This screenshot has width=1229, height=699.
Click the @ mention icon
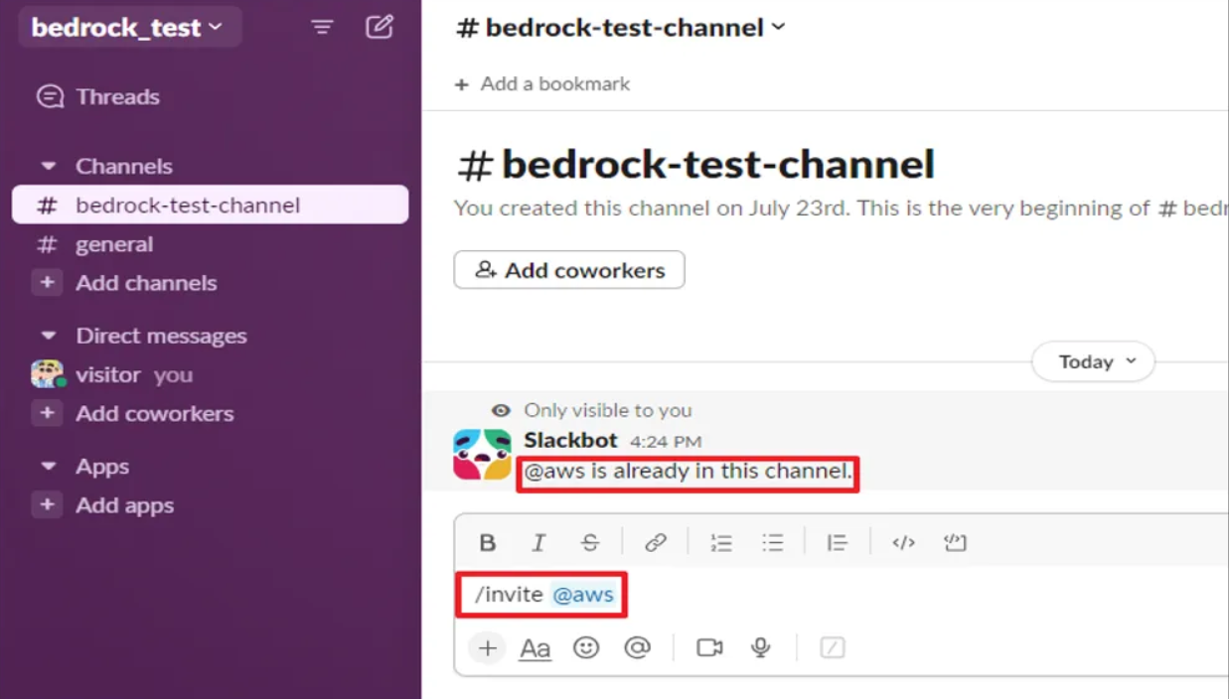coord(637,647)
